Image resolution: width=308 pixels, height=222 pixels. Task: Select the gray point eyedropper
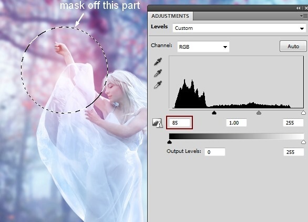tap(158, 73)
